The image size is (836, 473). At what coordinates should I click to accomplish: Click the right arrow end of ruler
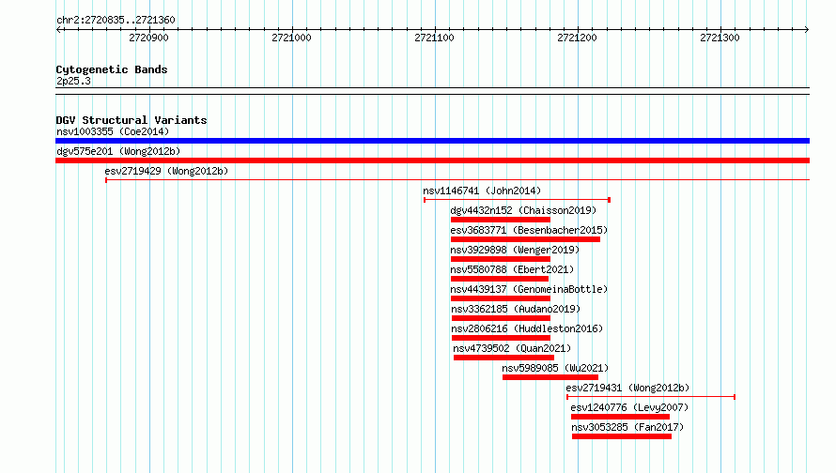tap(807, 30)
